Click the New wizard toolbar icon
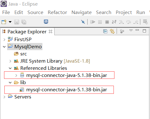 pyautogui.click(x=4, y=22)
